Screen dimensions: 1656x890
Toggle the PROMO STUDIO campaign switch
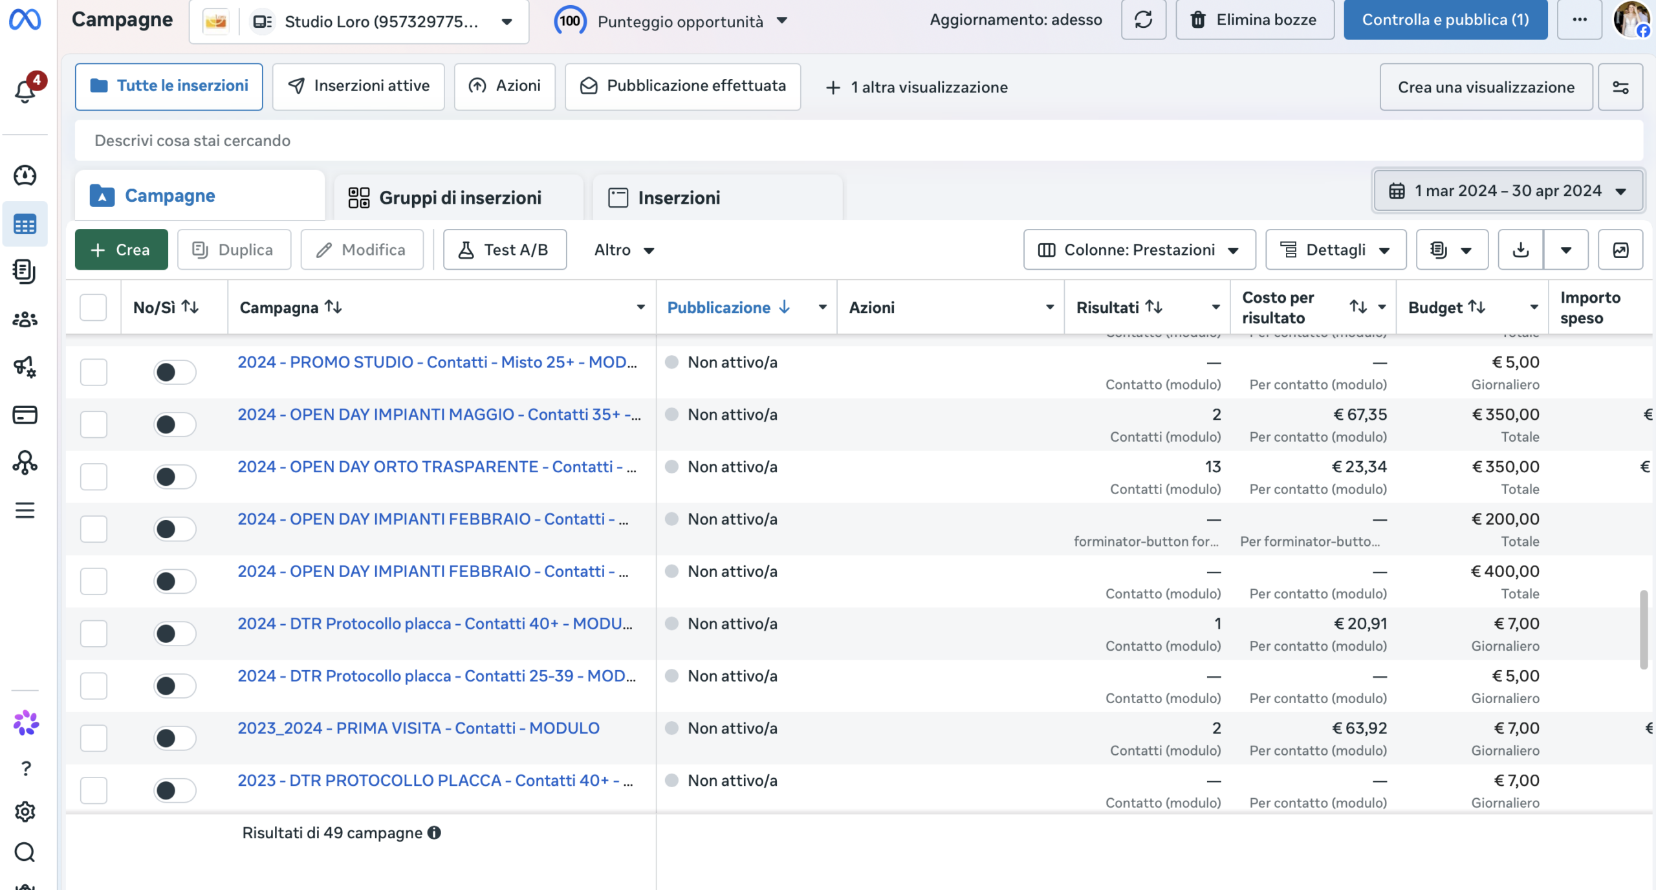(175, 373)
